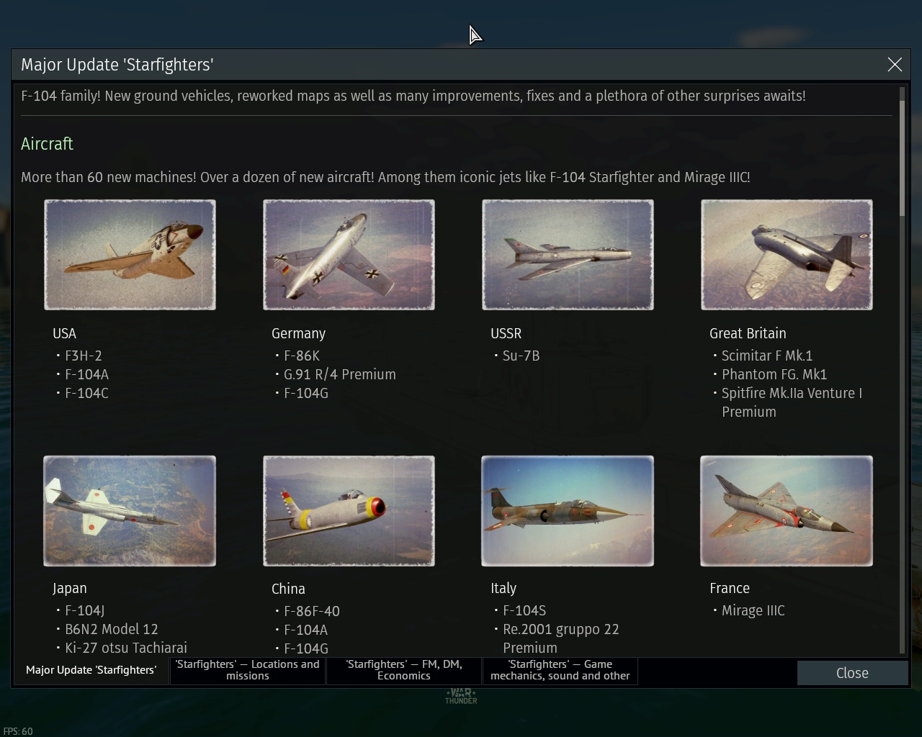Click 'G.91 R/4 Premium' entry
The height and width of the screenshot is (737, 922).
pos(340,374)
